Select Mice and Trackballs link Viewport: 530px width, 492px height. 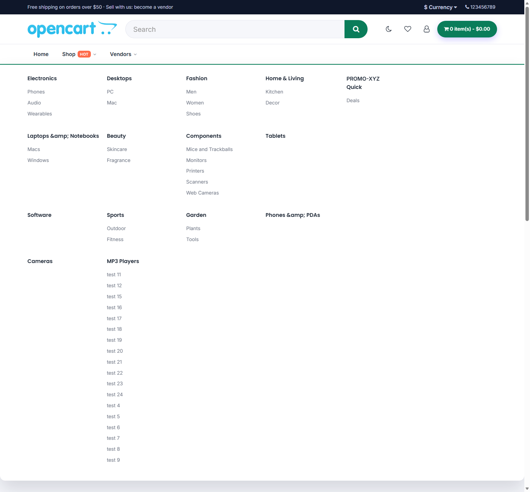[x=209, y=149]
